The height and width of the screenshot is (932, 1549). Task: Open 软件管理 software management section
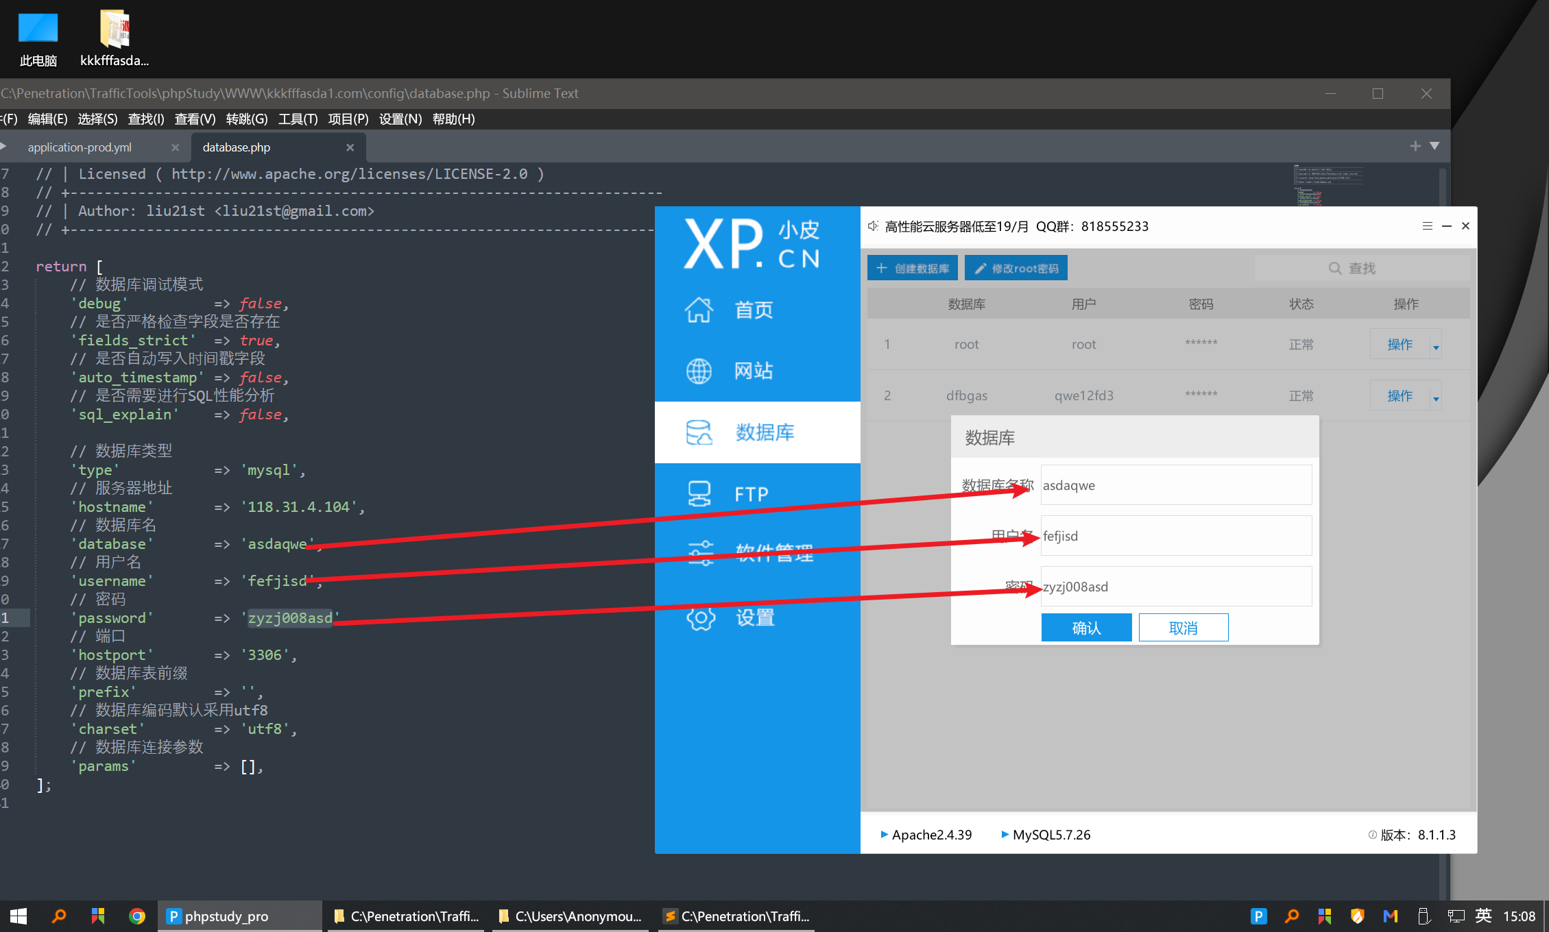point(751,553)
